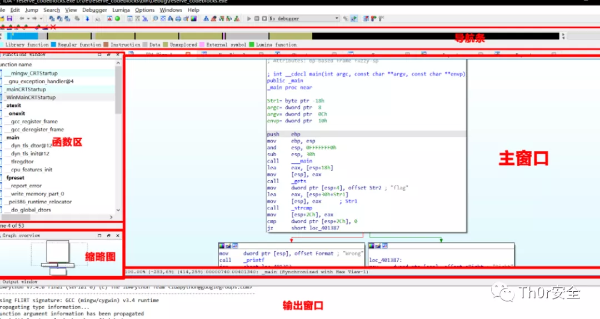Click the 'jz short loc_401387' line
This screenshot has width=600, height=319.
tap(303, 228)
